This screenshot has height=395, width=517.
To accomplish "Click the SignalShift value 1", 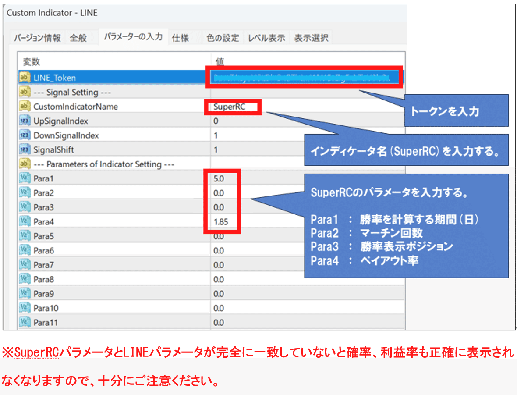I will click(216, 149).
